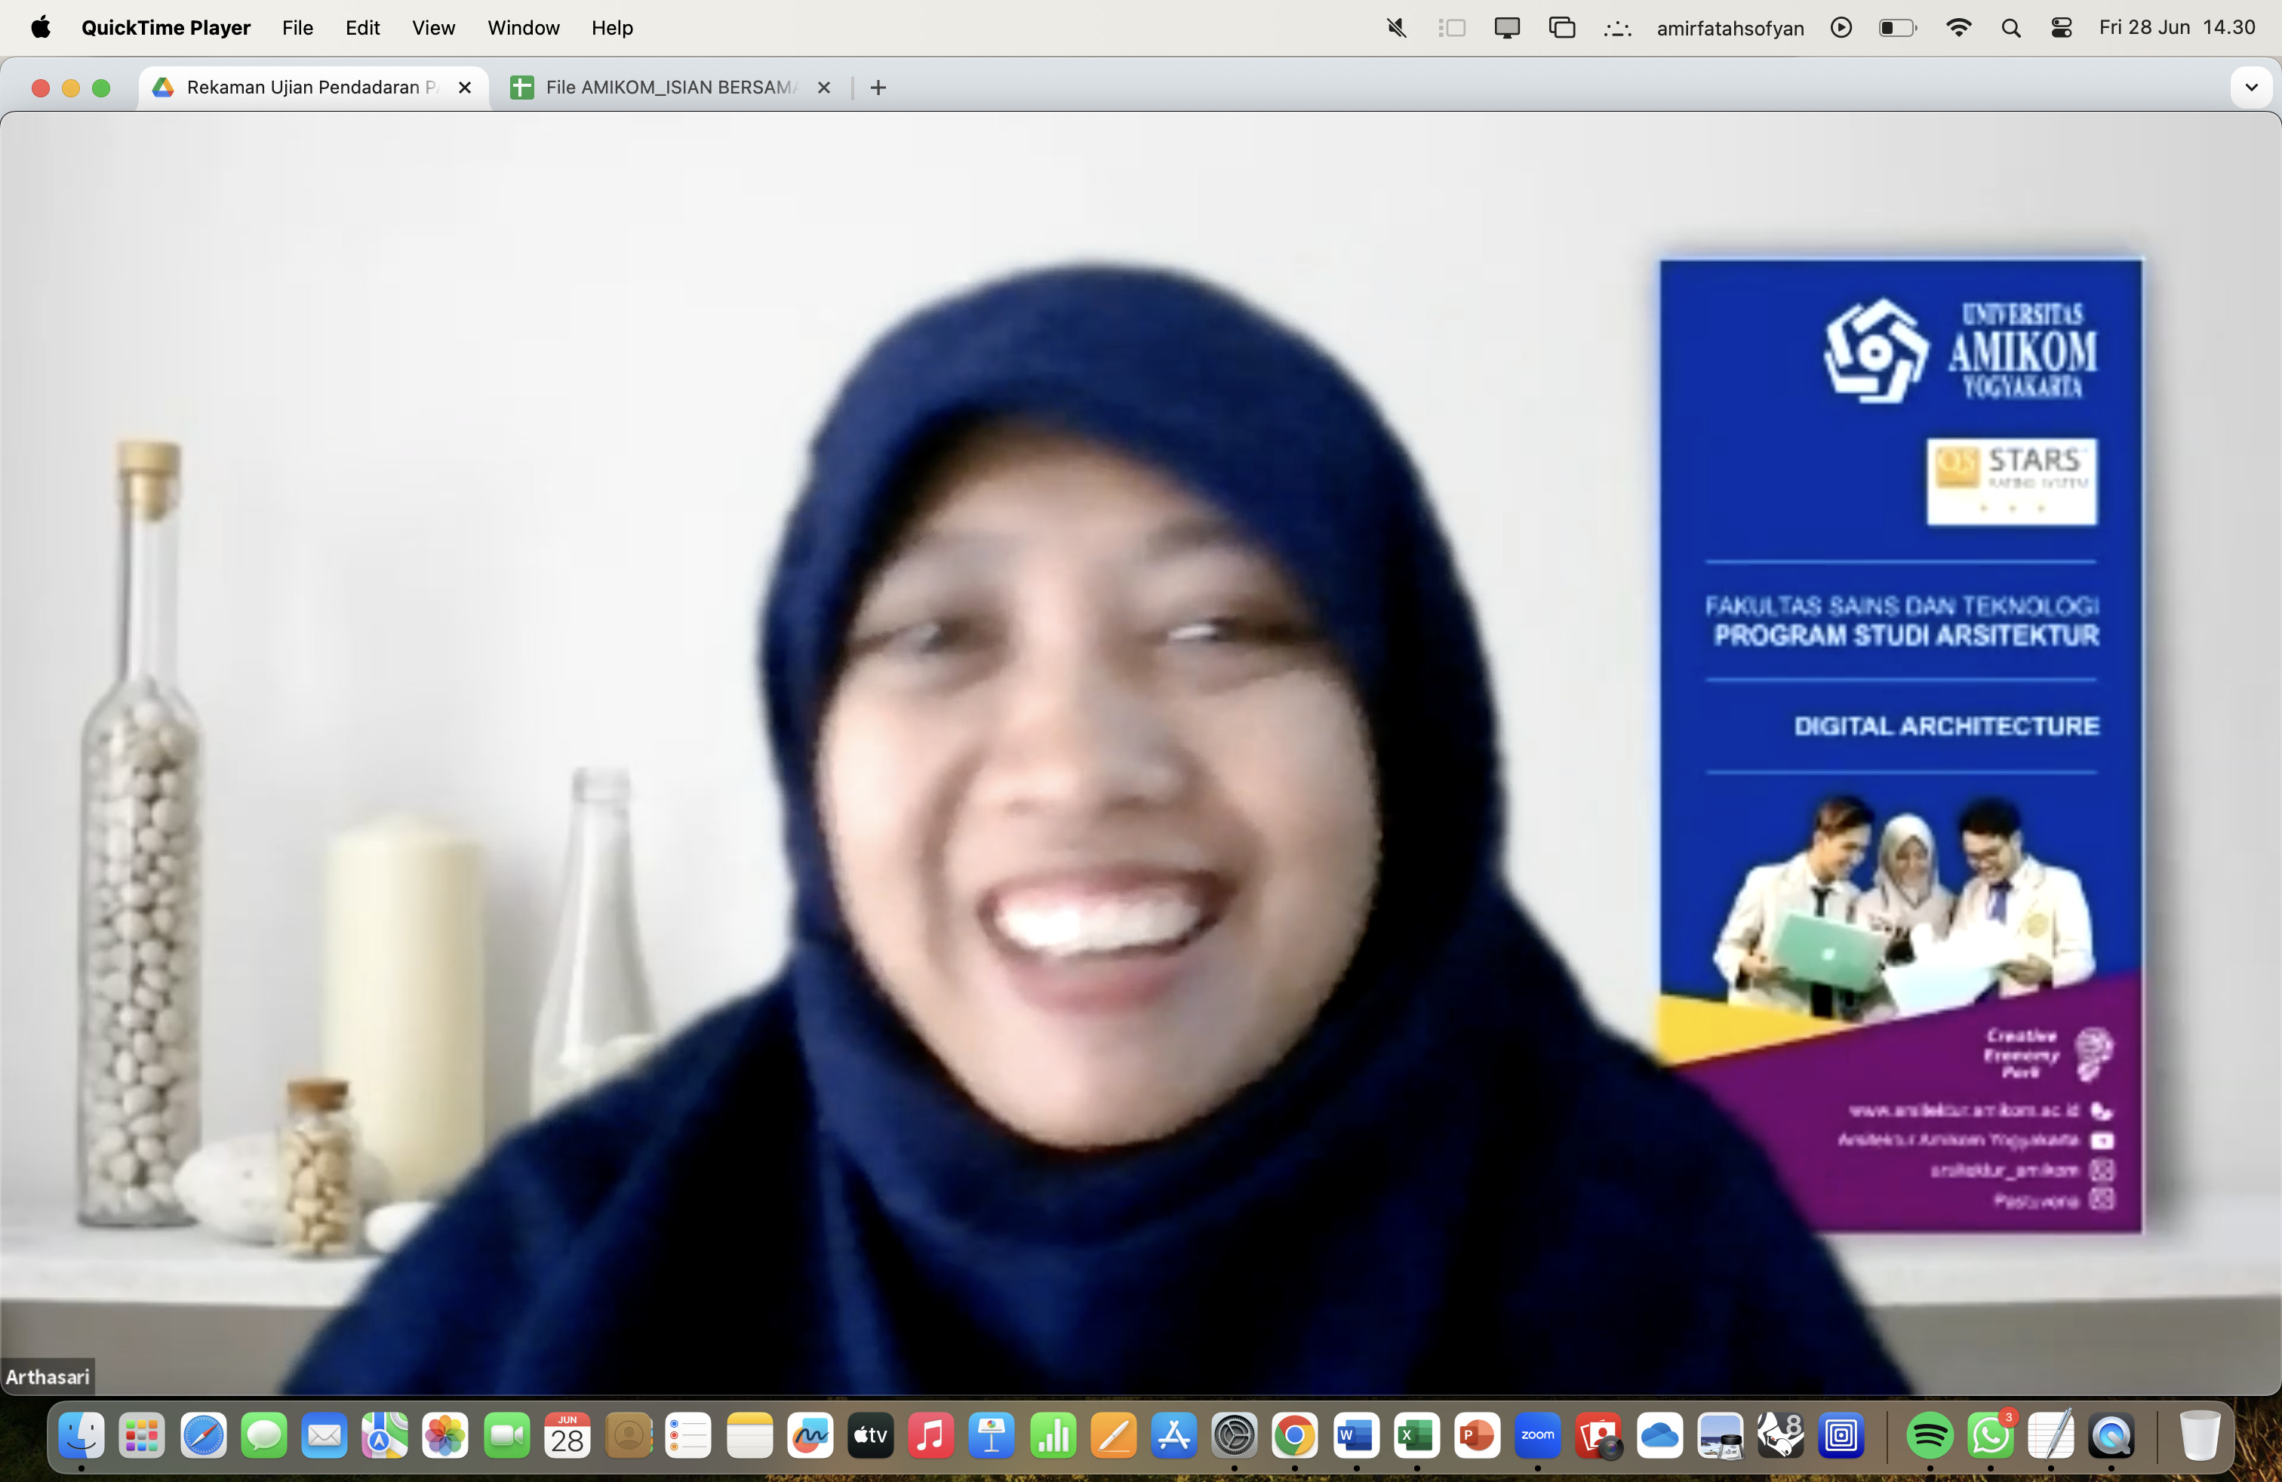Viewport: 2282px width, 1482px height.
Task: Launch Microsoft Excel from the dock
Action: point(1416,1435)
